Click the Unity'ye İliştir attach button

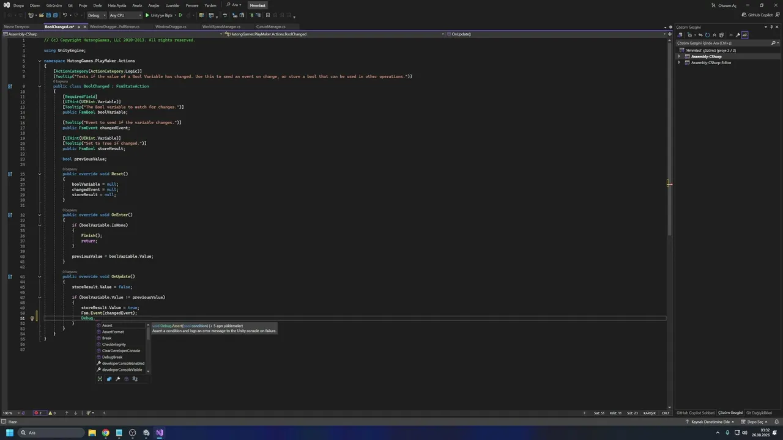click(x=160, y=15)
